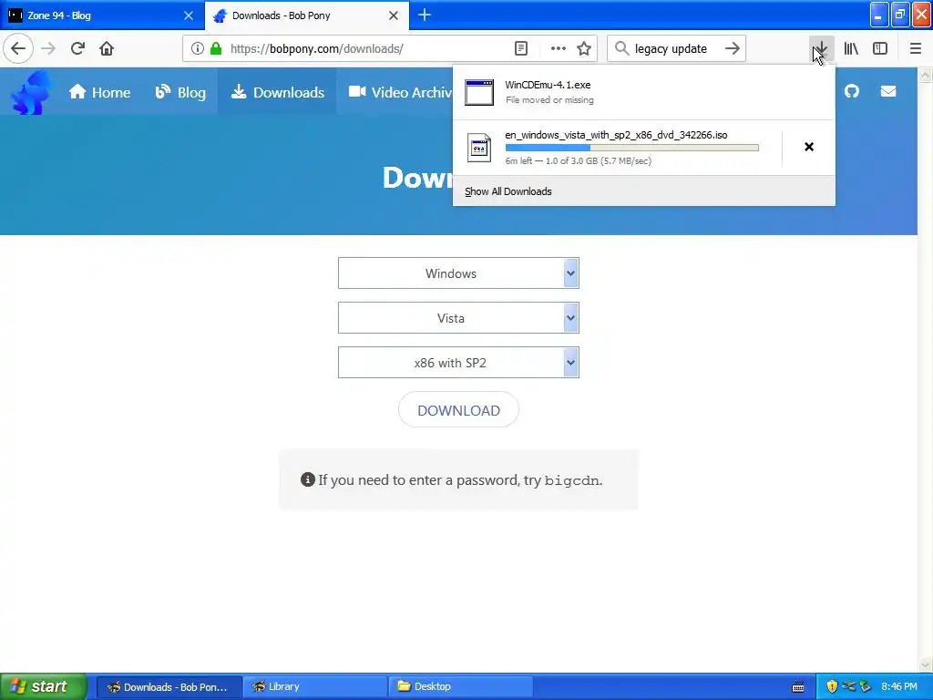The height and width of the screenshot is (700, 933).
Task: Close the Downloads - Bob Pony tab
Action: pyautogui.click(x=394, y=15)
